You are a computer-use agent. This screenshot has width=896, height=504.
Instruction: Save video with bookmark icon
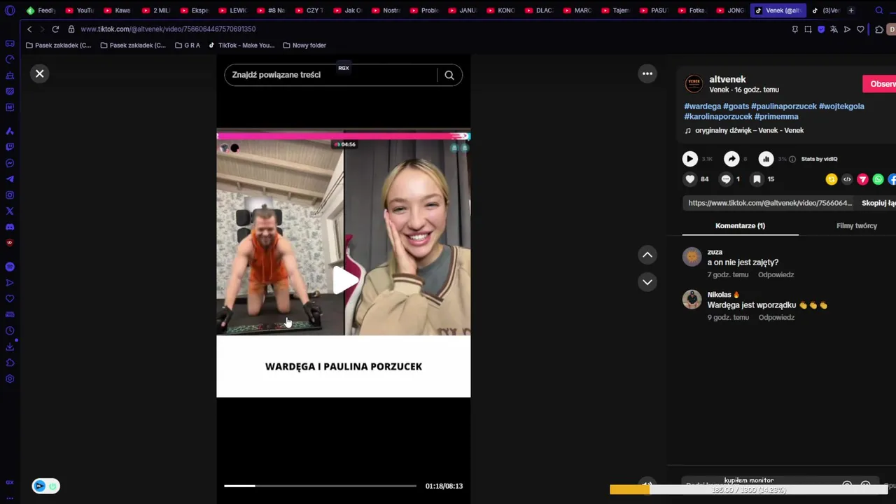pyautogui.click(x=757, y=179)
